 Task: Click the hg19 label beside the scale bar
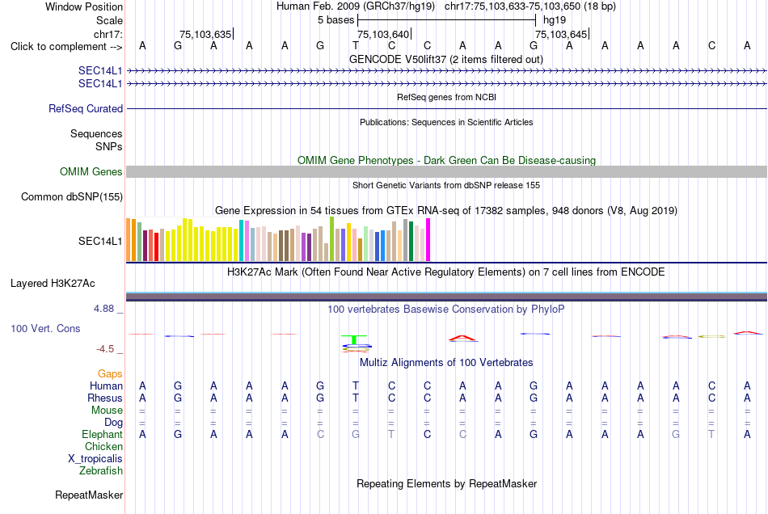[x=555, y=20]
